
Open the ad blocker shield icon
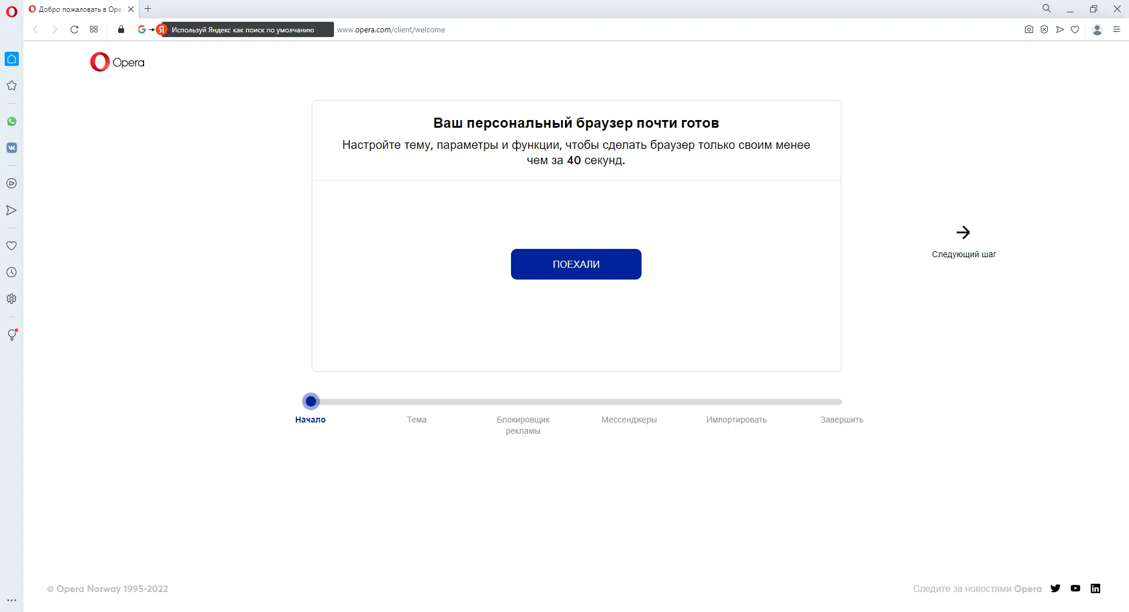coord(1044,29)
